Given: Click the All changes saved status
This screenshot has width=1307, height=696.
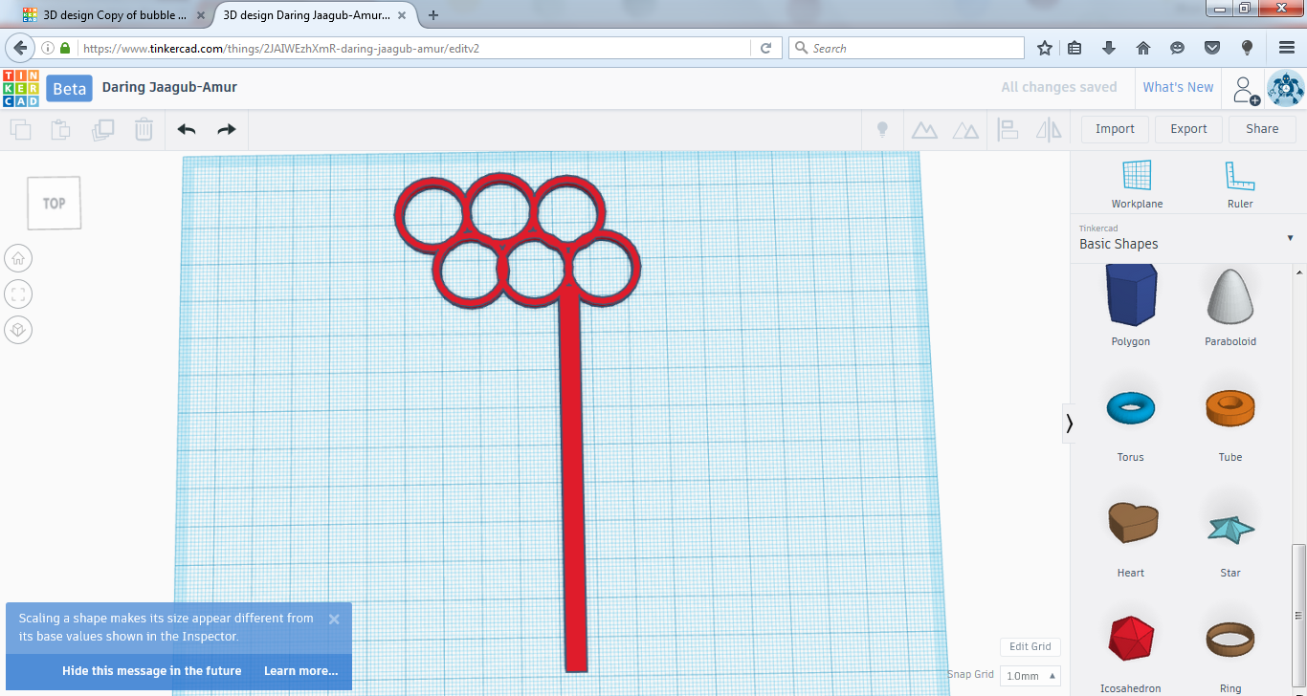Looking at the screenshot, I should [1059, 87].
